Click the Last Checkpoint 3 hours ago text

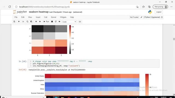(60, 12)
